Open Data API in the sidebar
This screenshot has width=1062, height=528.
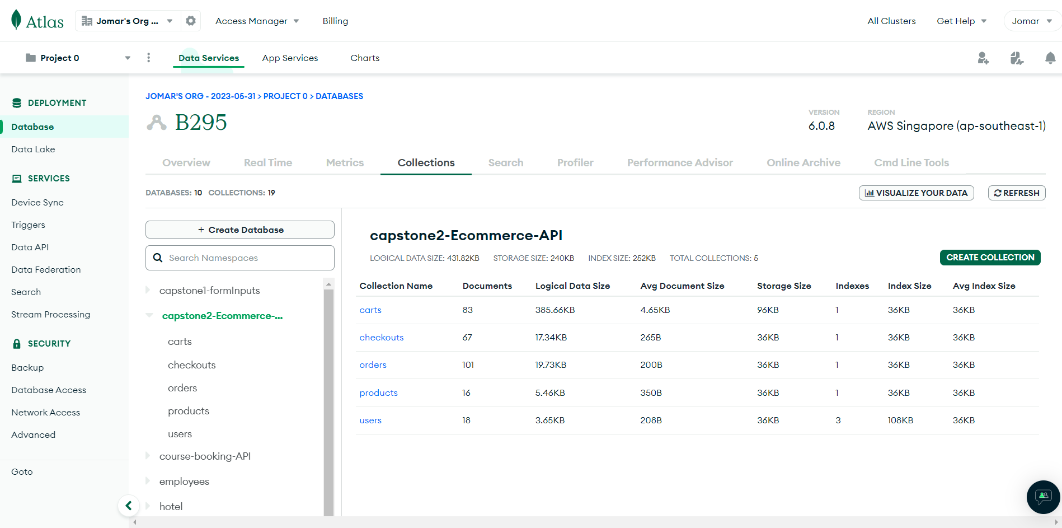[30, 247]
